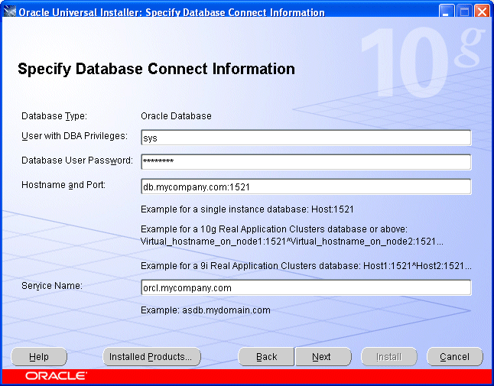Click the "Specify Database Connect Information" heading

156,69
